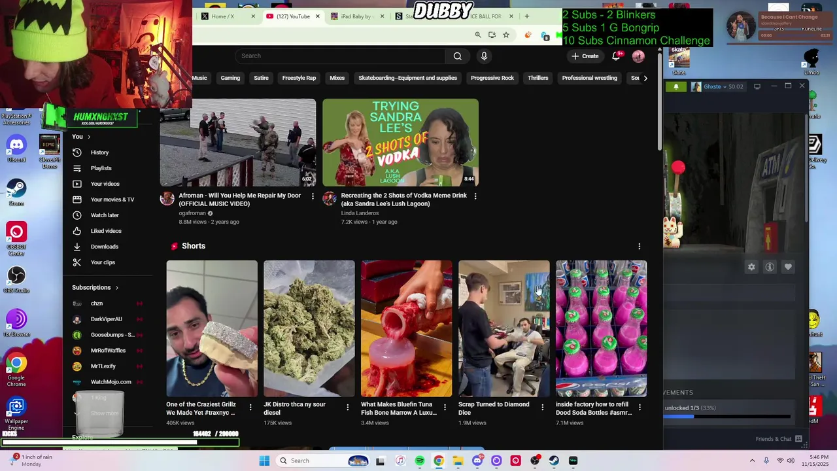Click the install app icon in Chrome address bar
Image resolution: width=837 pixels, height=471 pixels.
click(492, 35)
